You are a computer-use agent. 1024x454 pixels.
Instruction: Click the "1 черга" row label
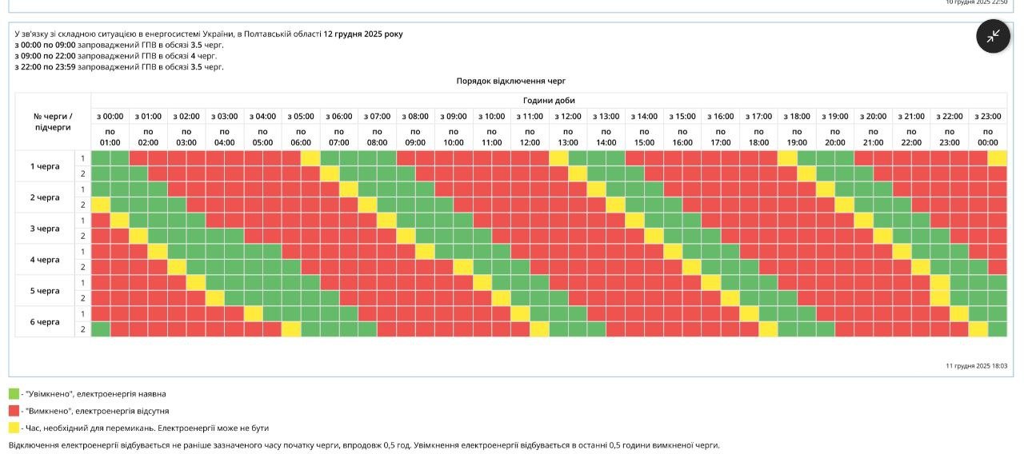coord(45,166)
